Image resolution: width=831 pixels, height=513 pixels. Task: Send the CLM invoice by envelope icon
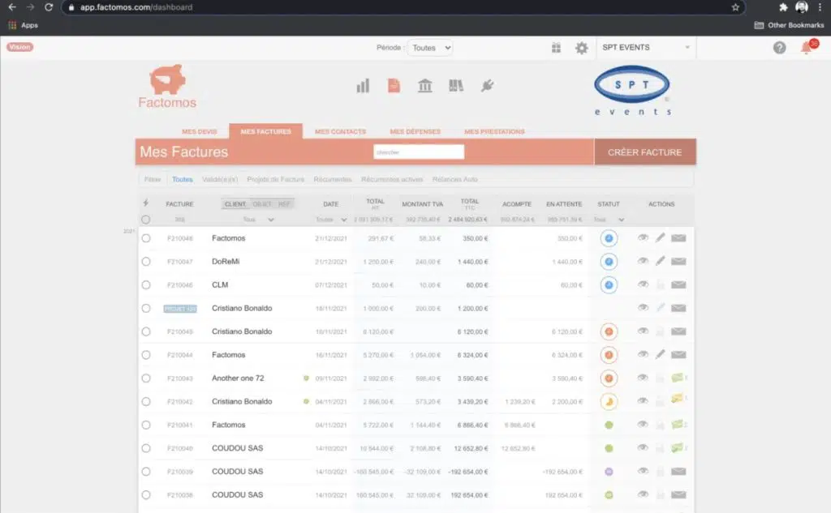[x=678, y=285]
